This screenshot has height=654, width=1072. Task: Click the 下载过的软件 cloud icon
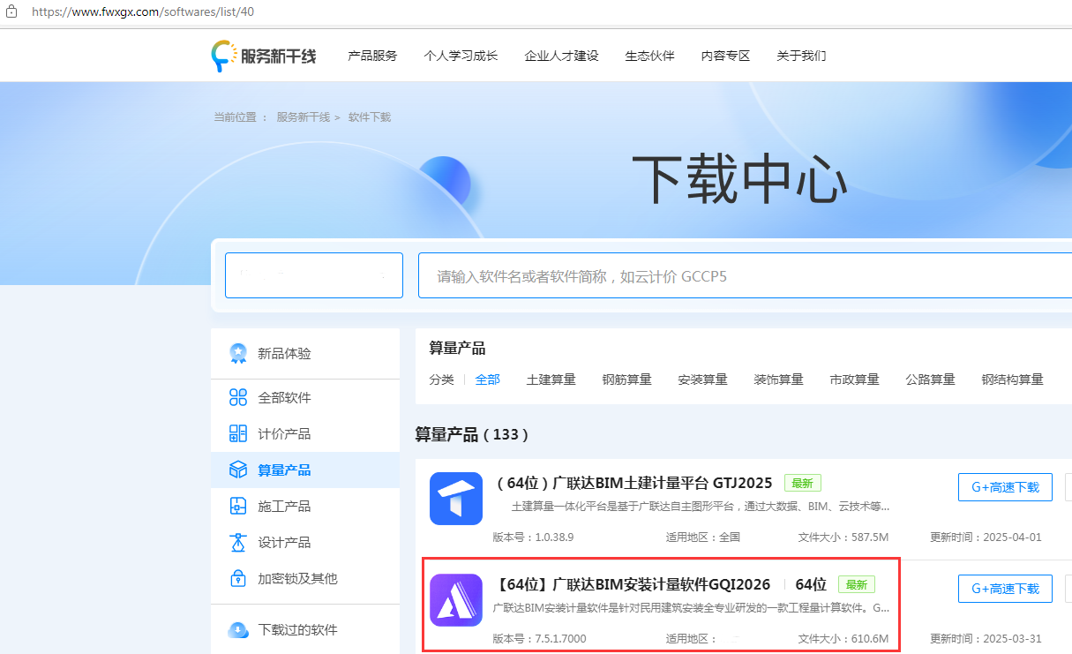(238, 630)
